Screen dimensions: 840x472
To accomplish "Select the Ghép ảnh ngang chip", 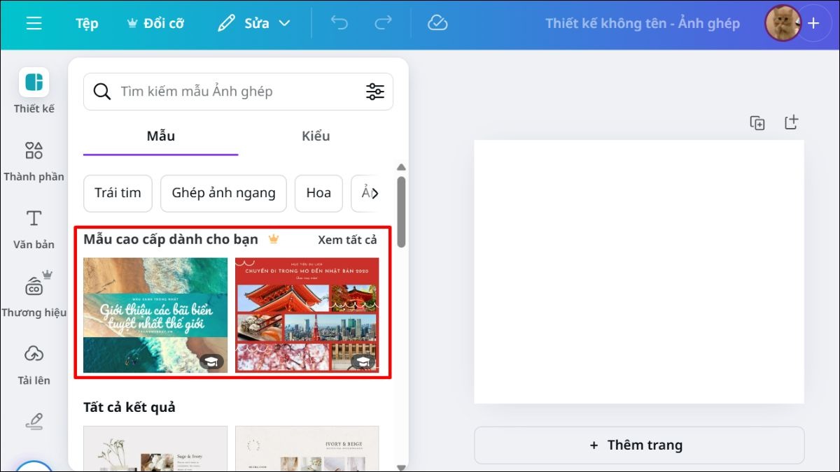I will tap(223, 193).
